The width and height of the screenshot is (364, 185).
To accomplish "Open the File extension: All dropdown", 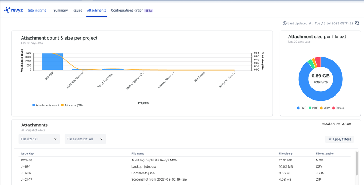I will 85,139.
